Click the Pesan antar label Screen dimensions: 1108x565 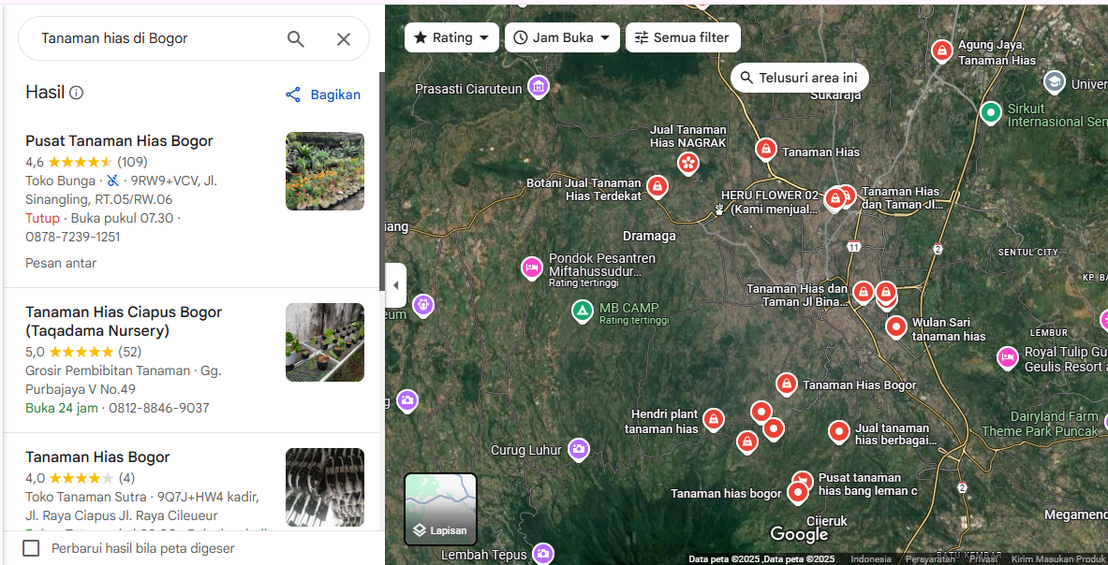pyautogui.click(x=61, y=263)
